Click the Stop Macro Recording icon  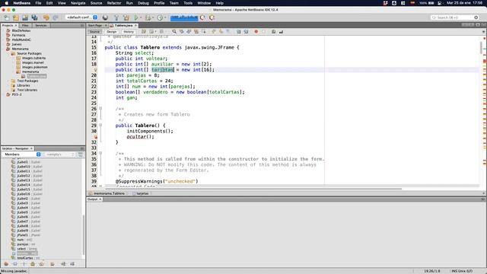click(x=264, y=32)
